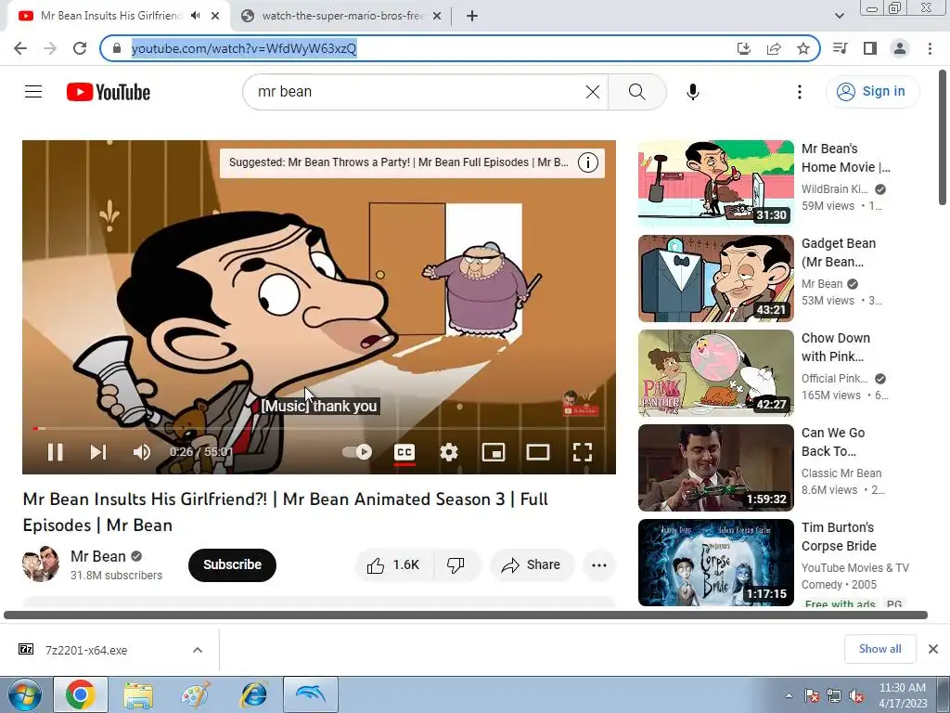950x713 pixels.
Task: Run the search with magnifier button
Action: tap(636, 92)
